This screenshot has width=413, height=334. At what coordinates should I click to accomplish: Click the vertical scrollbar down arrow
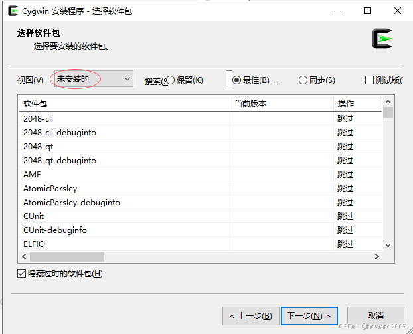tap(388, 246)
